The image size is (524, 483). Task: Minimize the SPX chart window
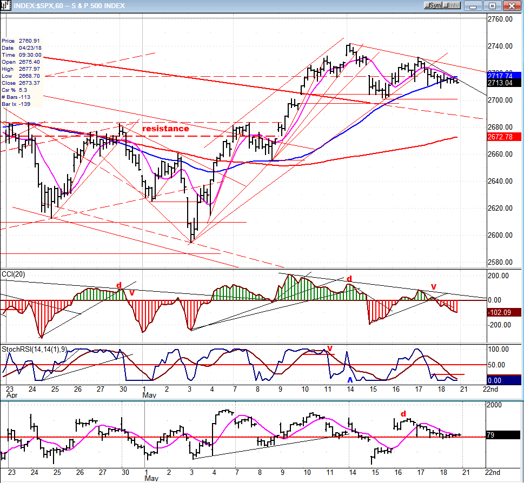pyautogui.click(x=473, y=6)
